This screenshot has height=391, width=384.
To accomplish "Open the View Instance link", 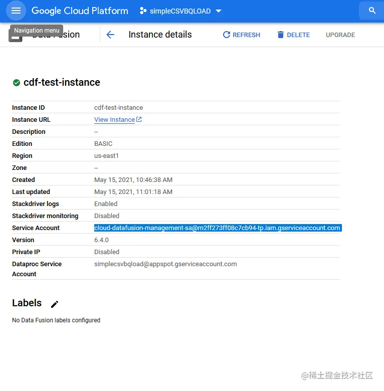I will pyautogui.click(x=114, y=120).
